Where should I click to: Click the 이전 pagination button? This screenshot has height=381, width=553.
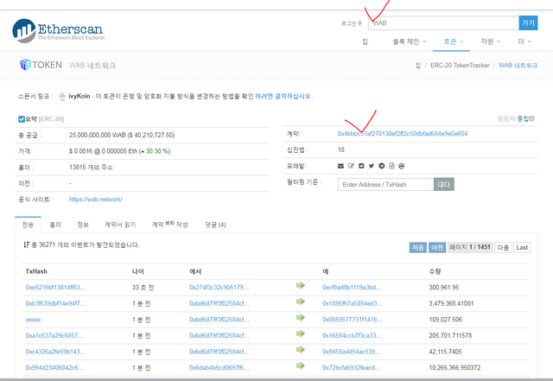click(x=437, y=247)
